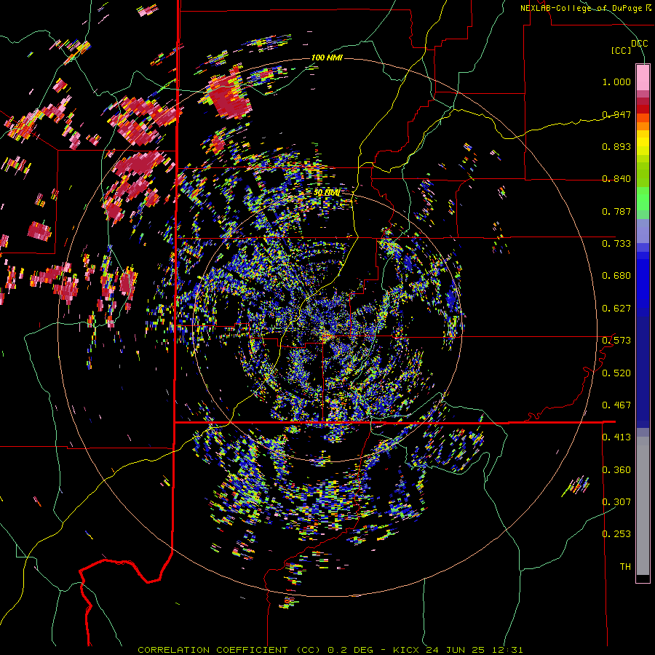Screen dimensions: 655x655
Task: Pick the olive green color scale segment
Action: tap(643, 175)
